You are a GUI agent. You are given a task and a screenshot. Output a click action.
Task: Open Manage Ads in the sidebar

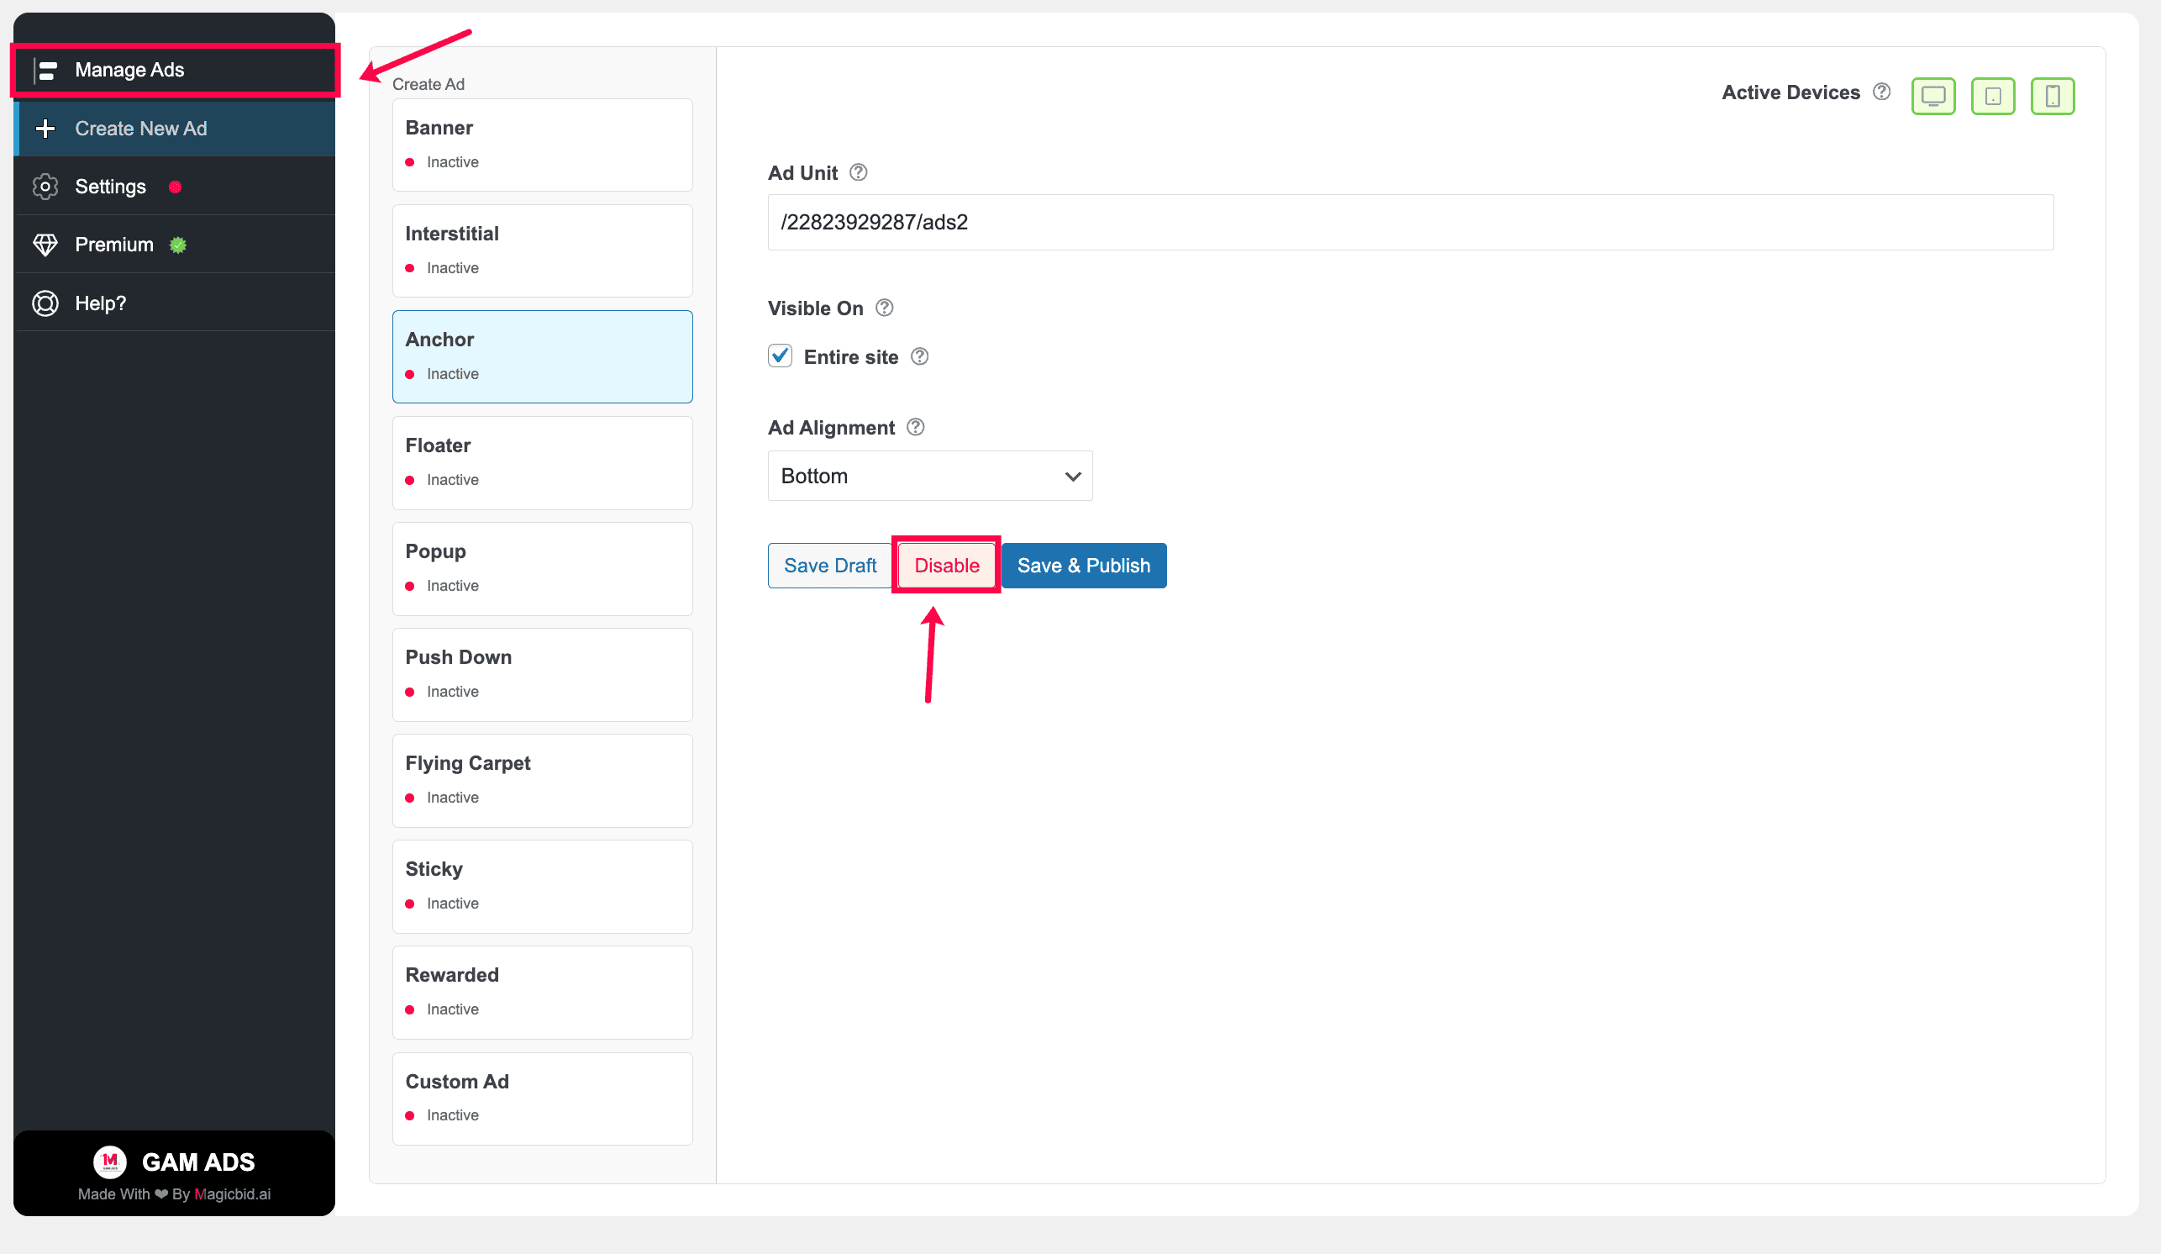point(175,71)
